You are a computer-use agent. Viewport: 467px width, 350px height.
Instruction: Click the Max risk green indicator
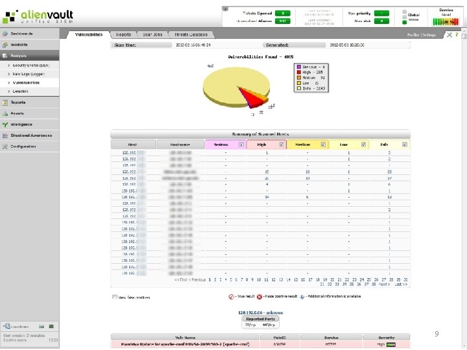[x=381, y=21]
